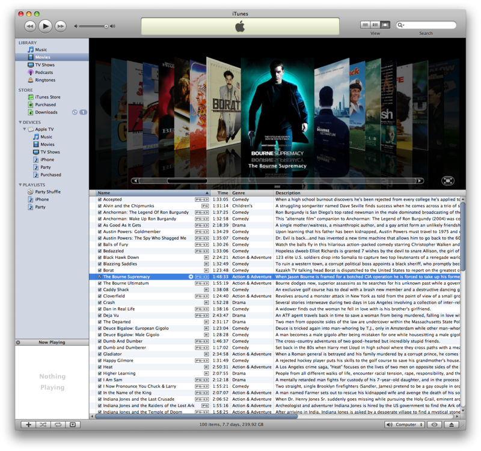Uncheck the Gladiator checkbox
Viewport: 481px width, 451px height.
tap(100, 354)
